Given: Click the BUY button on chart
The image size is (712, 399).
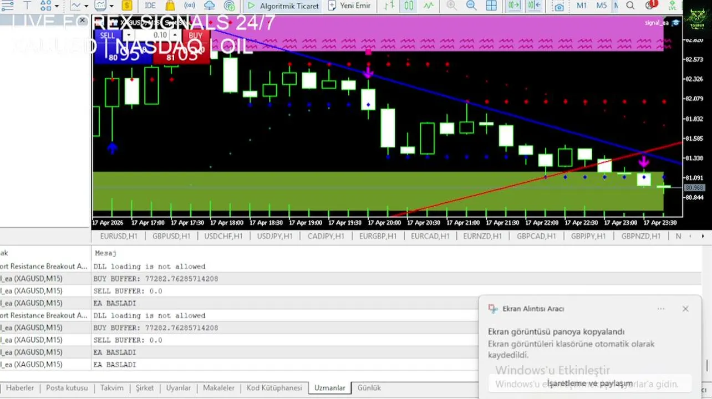Looking at the screenshot, I should 196,35.
